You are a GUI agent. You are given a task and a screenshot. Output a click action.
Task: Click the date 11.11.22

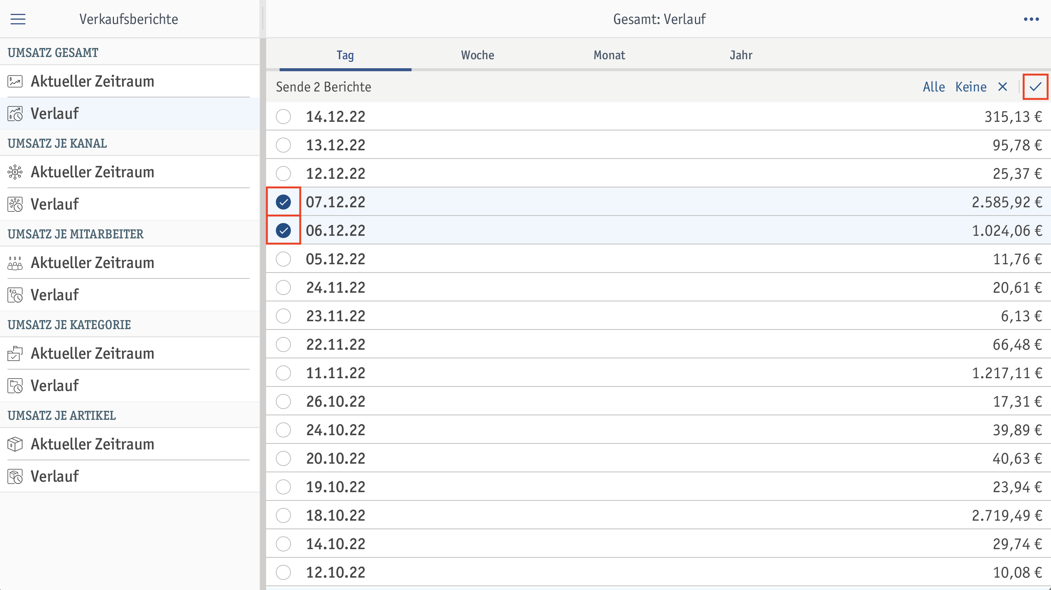pyautogui.click(x=336, y=373)
